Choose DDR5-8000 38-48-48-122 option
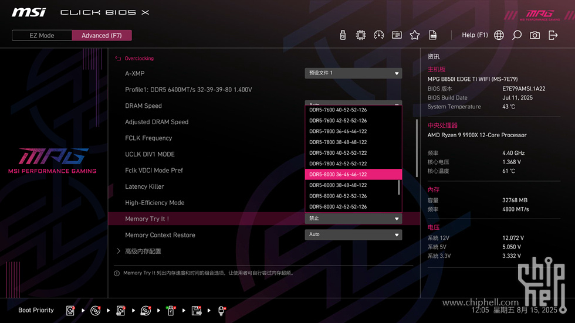The width and height of the screenshot is (575, 323). click(353, 185)
